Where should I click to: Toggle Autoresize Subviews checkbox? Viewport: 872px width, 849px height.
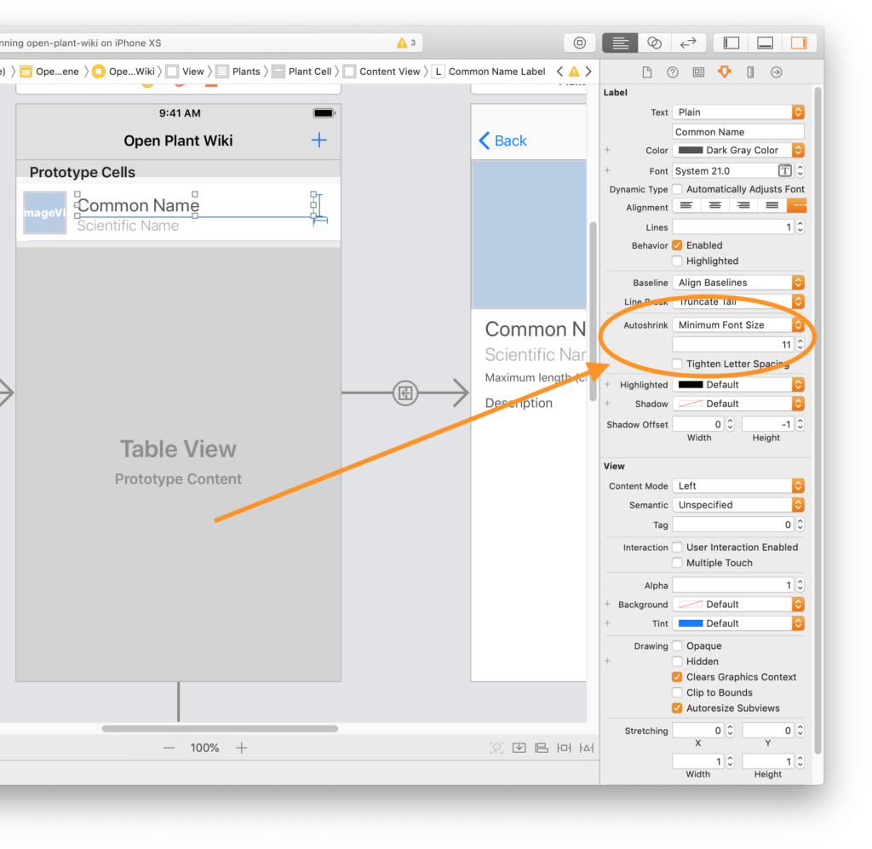(x=677, y=708)
